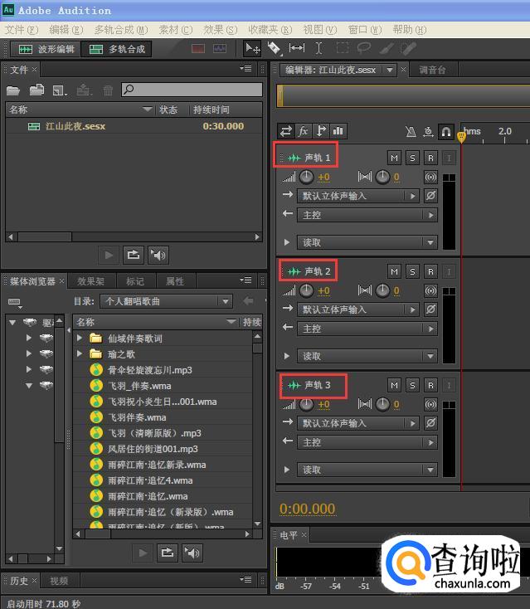
Task: Arm 声轨 3 for record with R
Action: pos(430,385)
